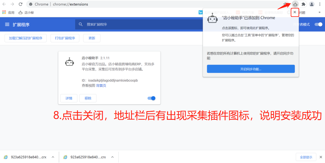Screen dimensions: 325x163
Task: Click 开启同步功能 button
Action: point(251,69)
